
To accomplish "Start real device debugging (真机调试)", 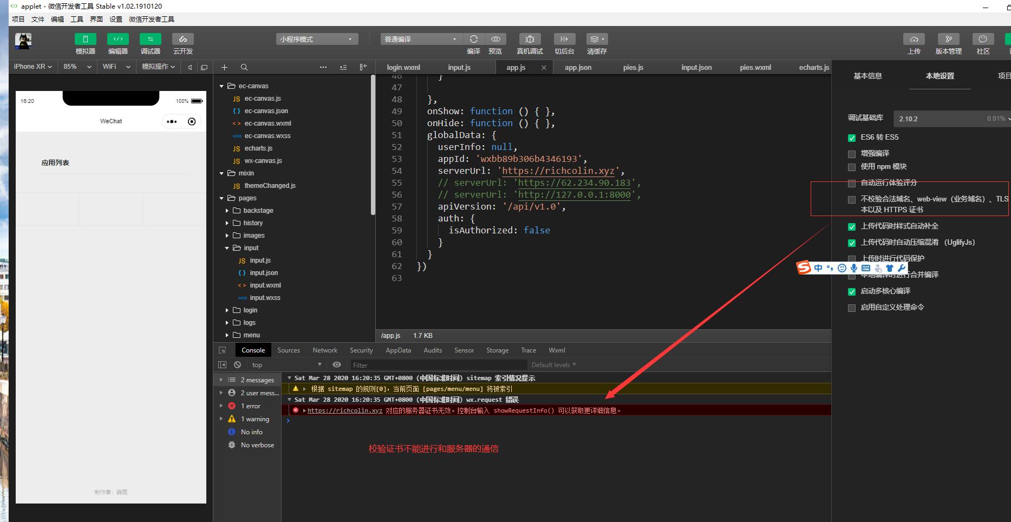I will point(530,39).
